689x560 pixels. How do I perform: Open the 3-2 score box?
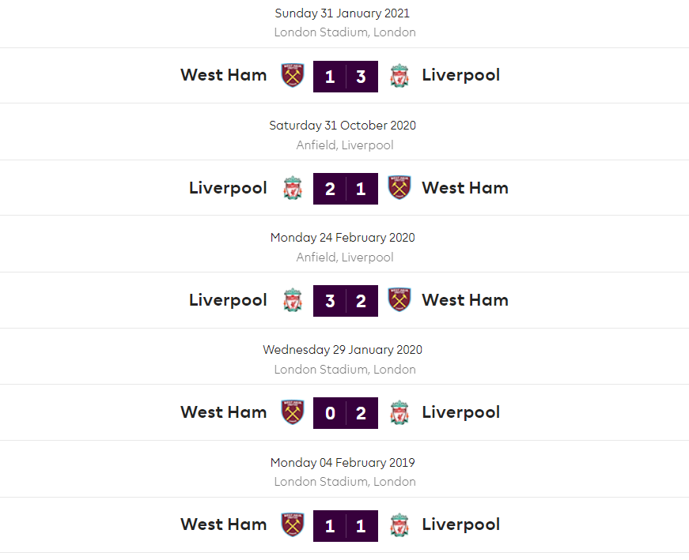pyautogui.click(x=346, y=301)
